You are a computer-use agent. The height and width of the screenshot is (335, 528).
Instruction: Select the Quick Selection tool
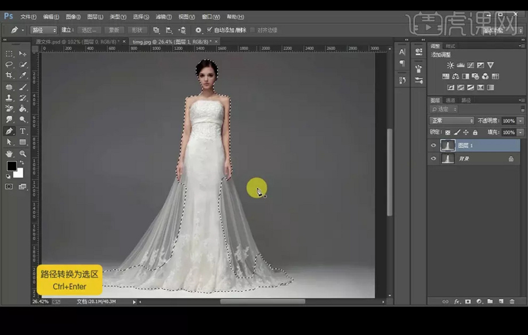[x=22, y=65]
